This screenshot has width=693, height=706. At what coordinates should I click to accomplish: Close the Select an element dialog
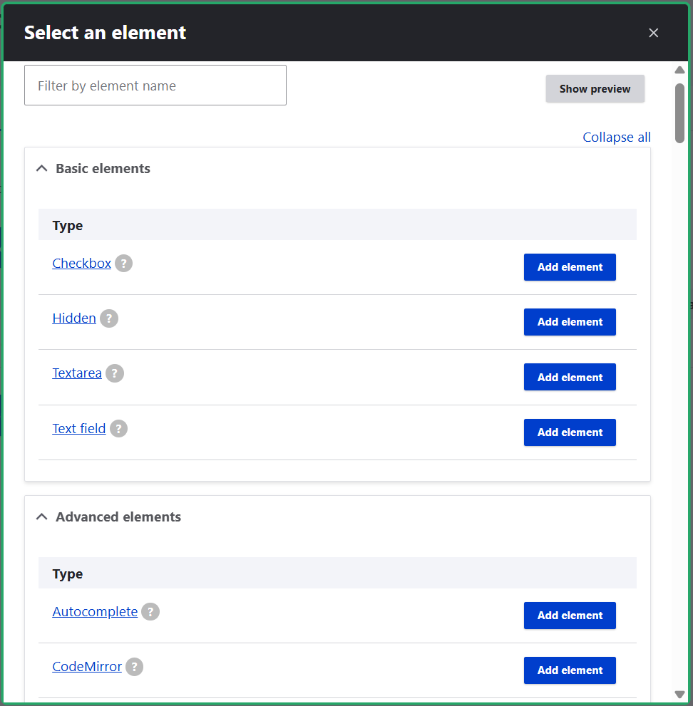click(x=653, y=33)
